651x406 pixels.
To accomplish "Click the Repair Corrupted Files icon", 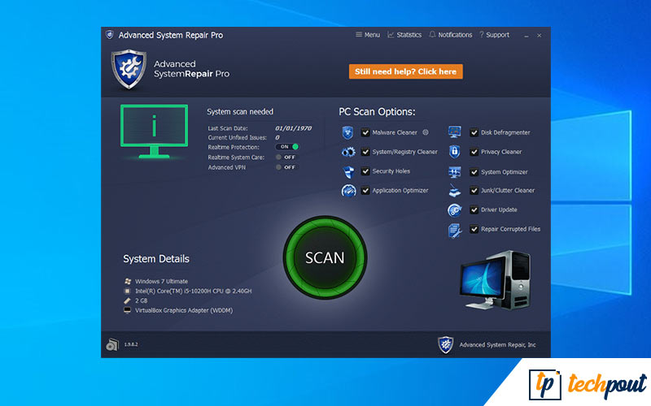I will point(455,230).
